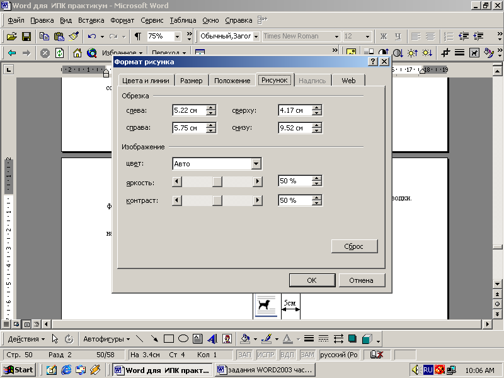504x378 pixels.
Task: Click the volume speaker tray icon
Action: [416, 370]
